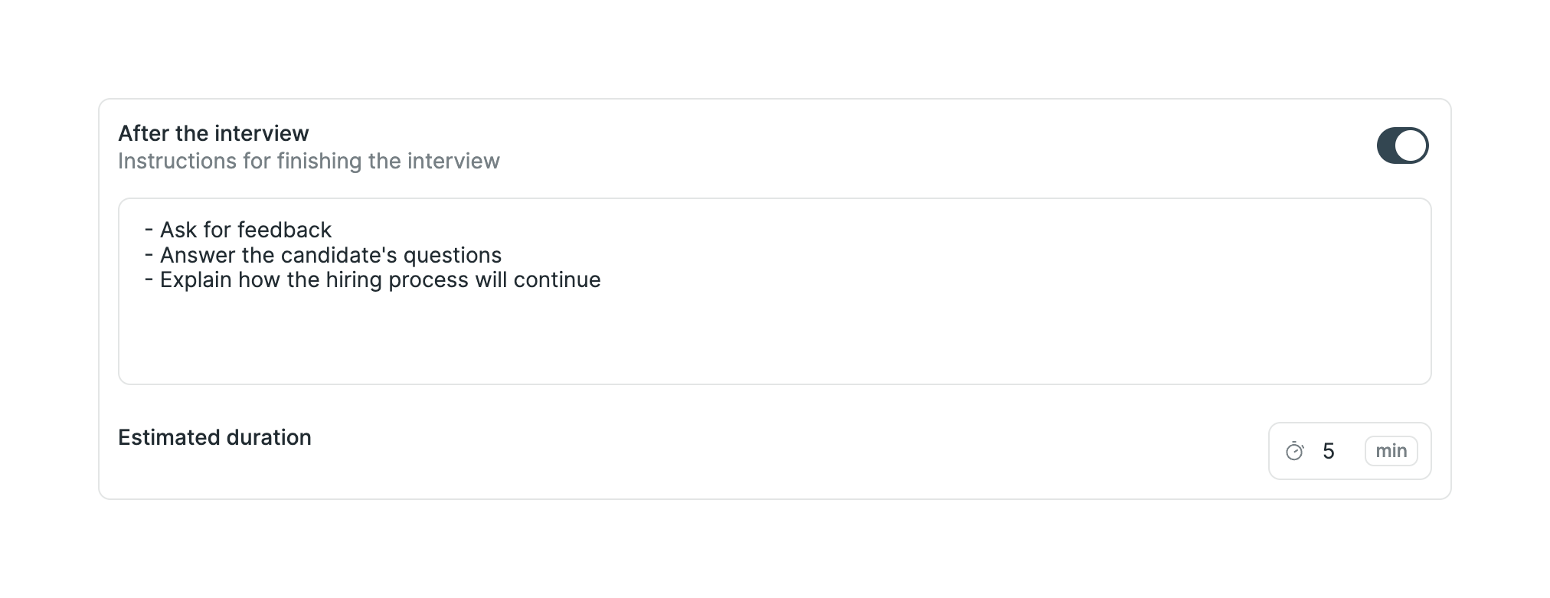Toggle off the After the interview switch

1402,145
